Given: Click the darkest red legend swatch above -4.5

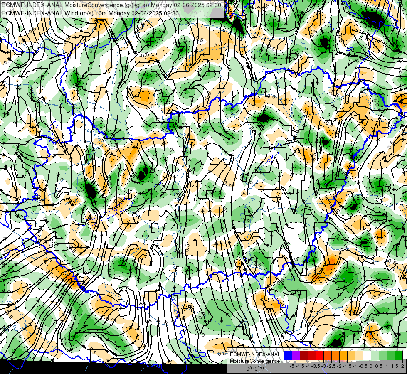Looking at the screenshot, I should [x=304, y=355].
